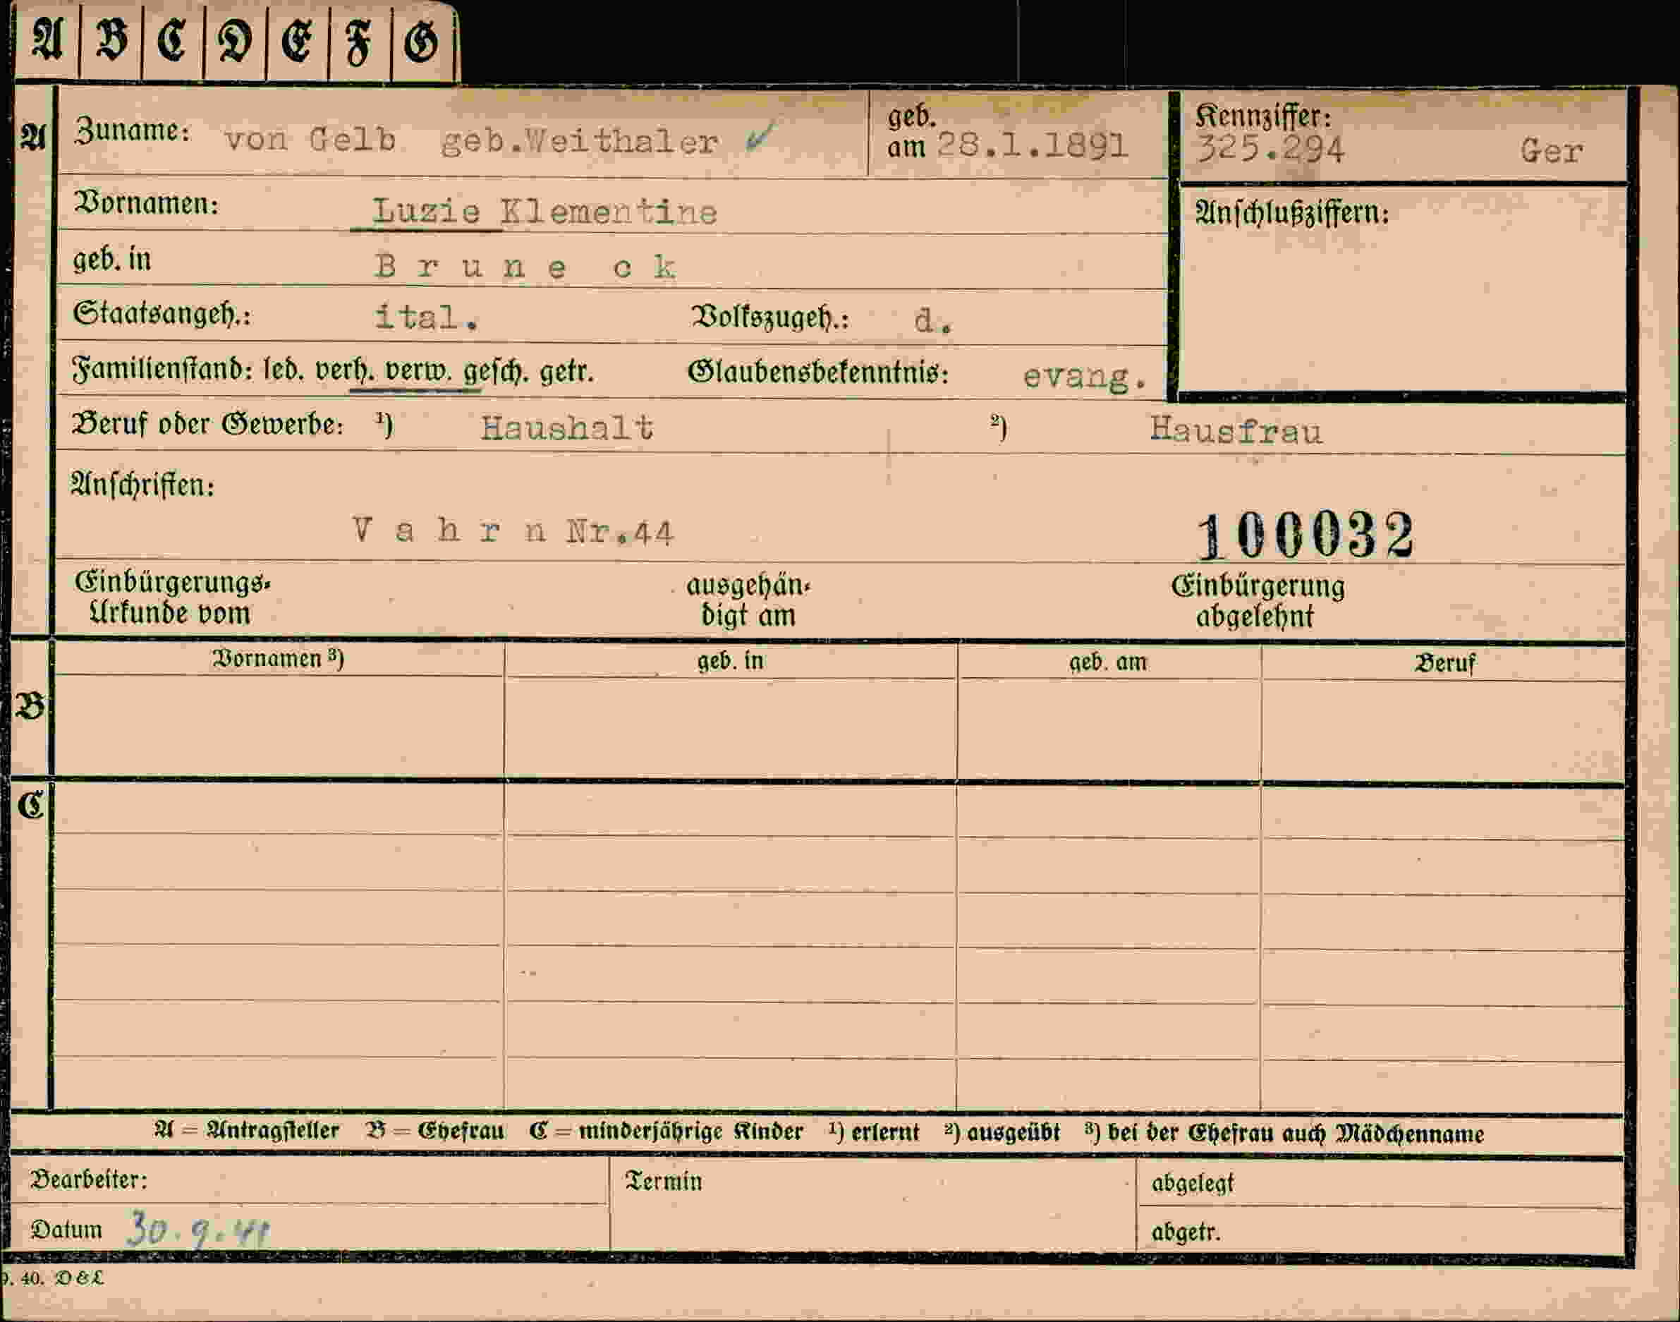Image resolution: width=1680 pixels, height=1322 pixels.
Task: Click surname 'von Gelb'
Action: point(310,140)
